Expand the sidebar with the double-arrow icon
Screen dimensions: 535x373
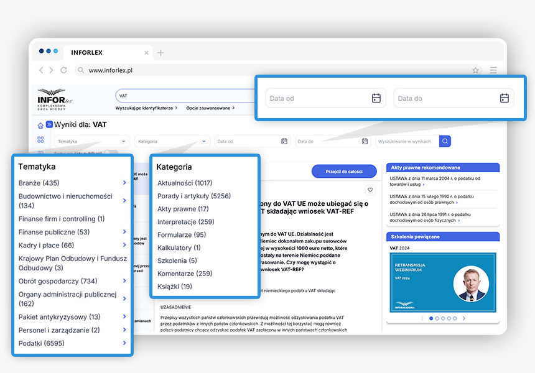coord(49,124)
